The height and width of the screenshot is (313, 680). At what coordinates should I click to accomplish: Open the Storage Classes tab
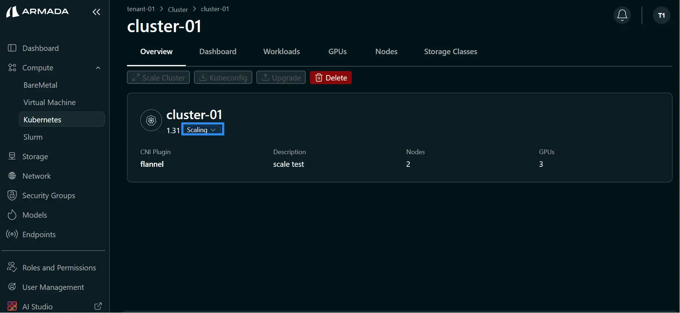pyautogui.click(x=451, y=52)
